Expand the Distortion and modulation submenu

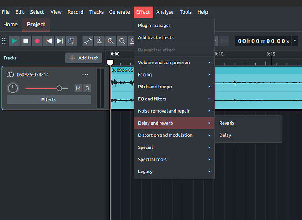click(174, 135)
